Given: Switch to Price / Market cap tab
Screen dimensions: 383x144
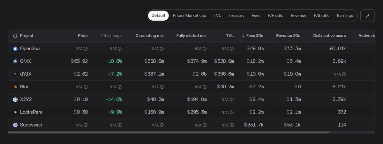Looking at the screenshot, I should pos(189,16).
